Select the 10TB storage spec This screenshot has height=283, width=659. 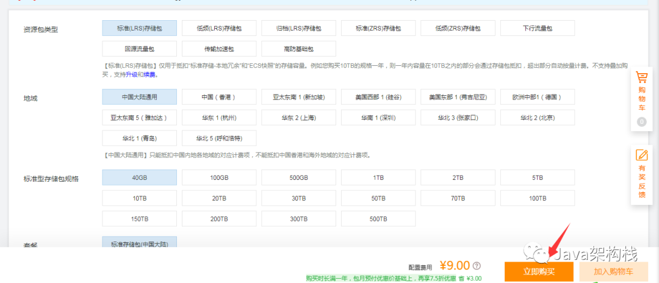[x=139, y=198]
